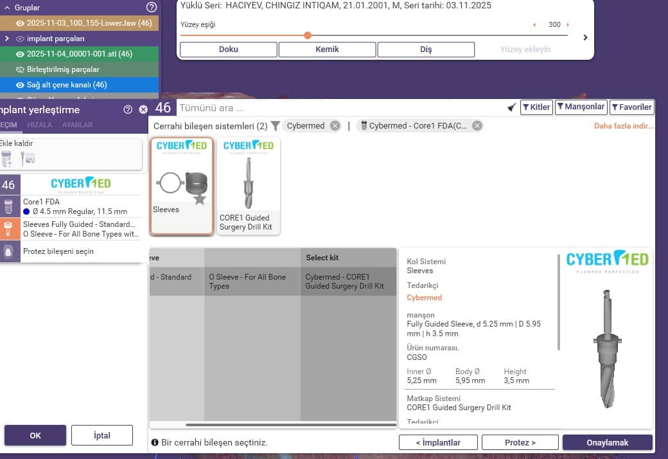Open help for the implant yerleştirme panel

(x=128, y=110)
